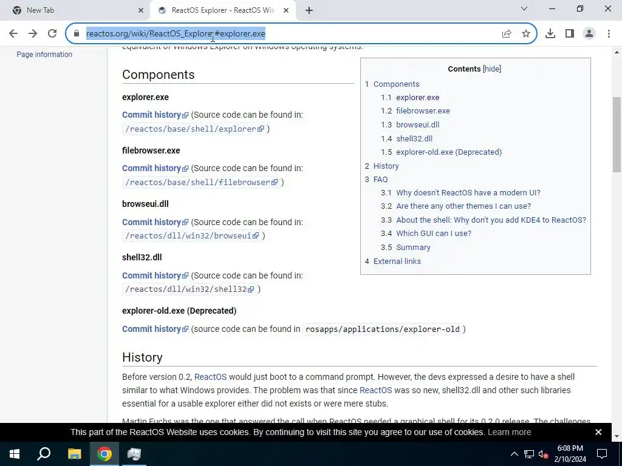Close the New Tab tab

coord(141,10)
